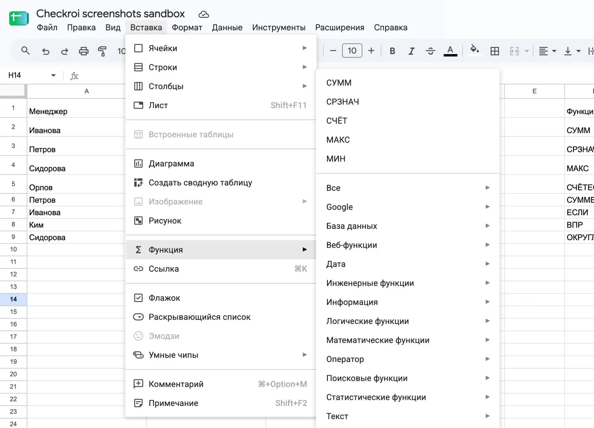Choose Раскрывающийся список menu item
Screen dimensions: 594x428
(x=221, y=317)
